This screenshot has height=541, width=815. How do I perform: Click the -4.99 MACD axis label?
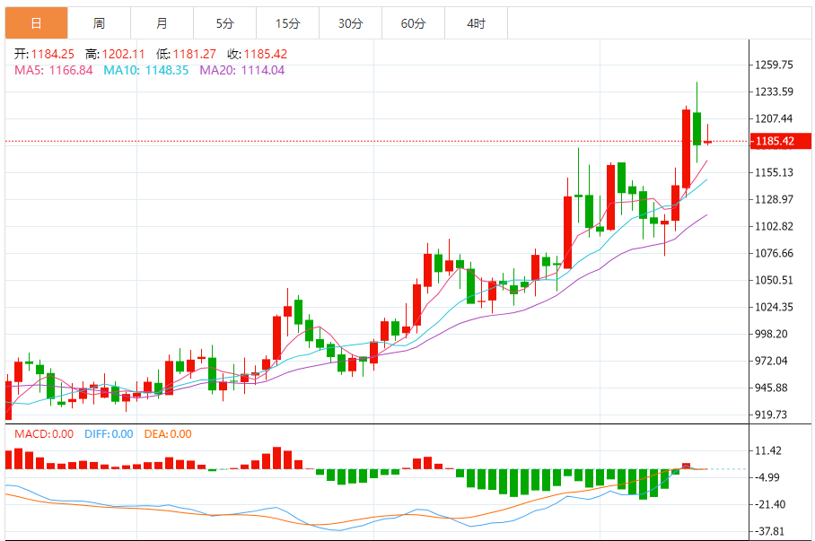[x=767, y=477]
